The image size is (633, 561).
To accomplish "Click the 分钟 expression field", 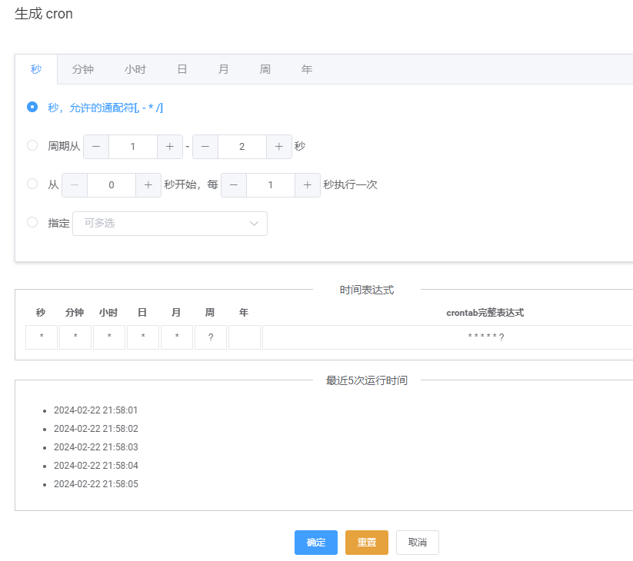I will point(75,337).
